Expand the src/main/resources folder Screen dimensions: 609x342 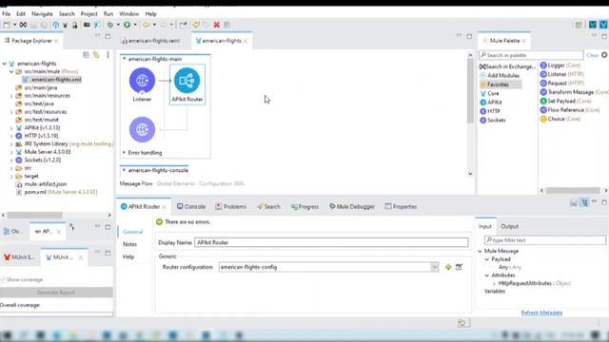click(x=11, y=96)
